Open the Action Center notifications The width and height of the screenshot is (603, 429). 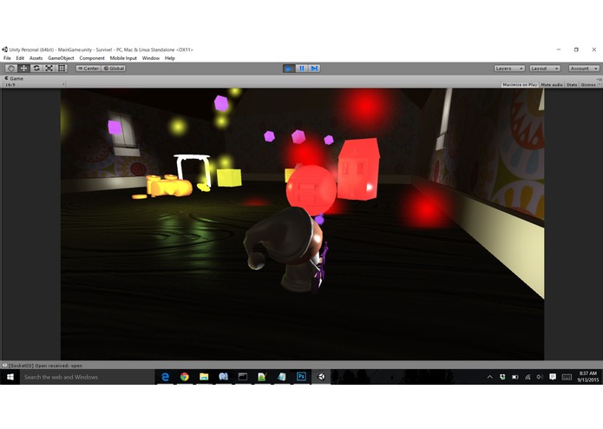(x=553, y=377)
